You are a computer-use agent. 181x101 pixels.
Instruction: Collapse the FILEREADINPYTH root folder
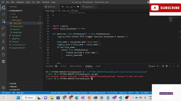click(8, 11)
